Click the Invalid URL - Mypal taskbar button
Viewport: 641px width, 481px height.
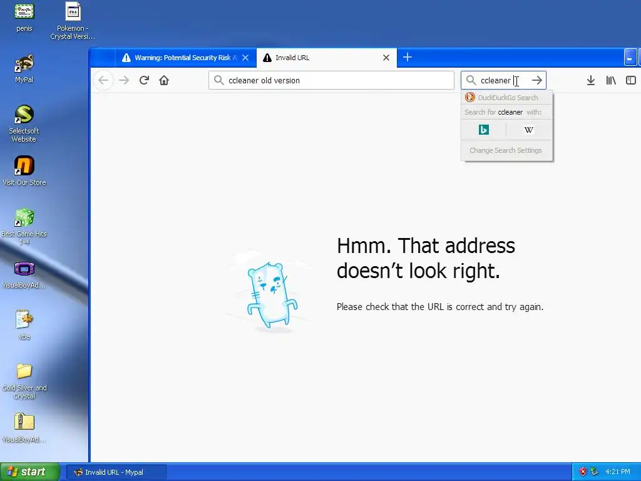[x=116, y=472]
